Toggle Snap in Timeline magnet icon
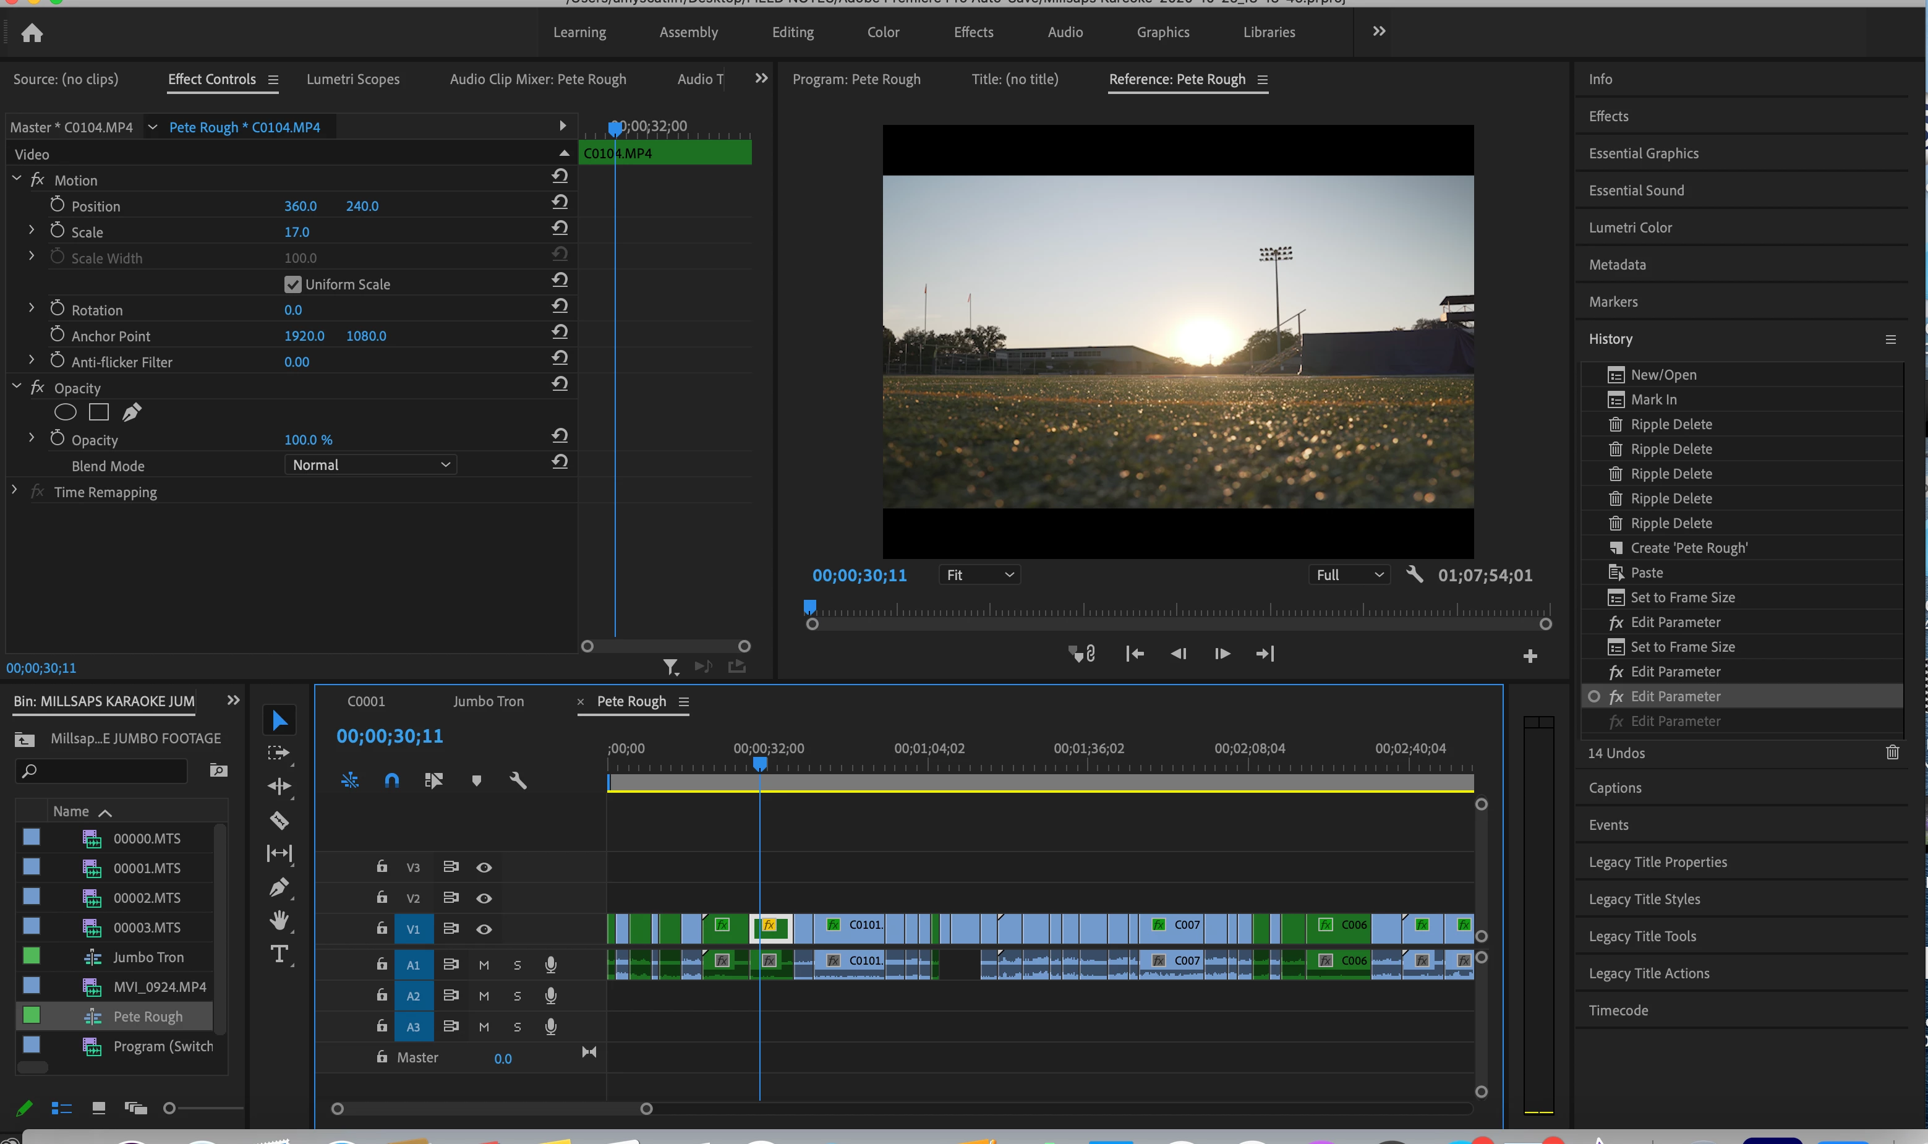Viewport: 1928px width, 1144px height. click(391, 780)
